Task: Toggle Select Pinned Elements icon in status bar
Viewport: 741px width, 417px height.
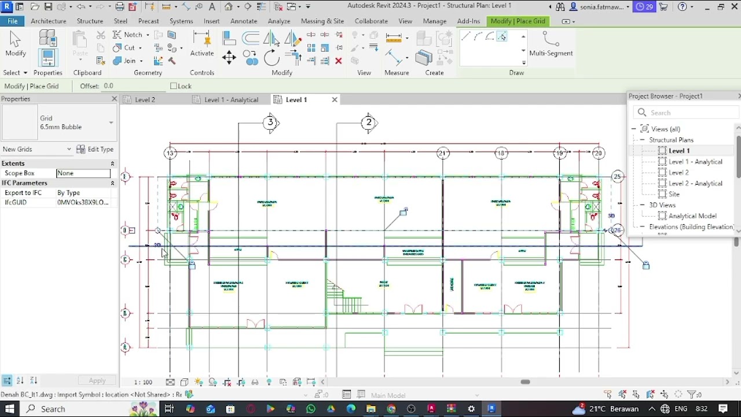Action: [636, 394]
